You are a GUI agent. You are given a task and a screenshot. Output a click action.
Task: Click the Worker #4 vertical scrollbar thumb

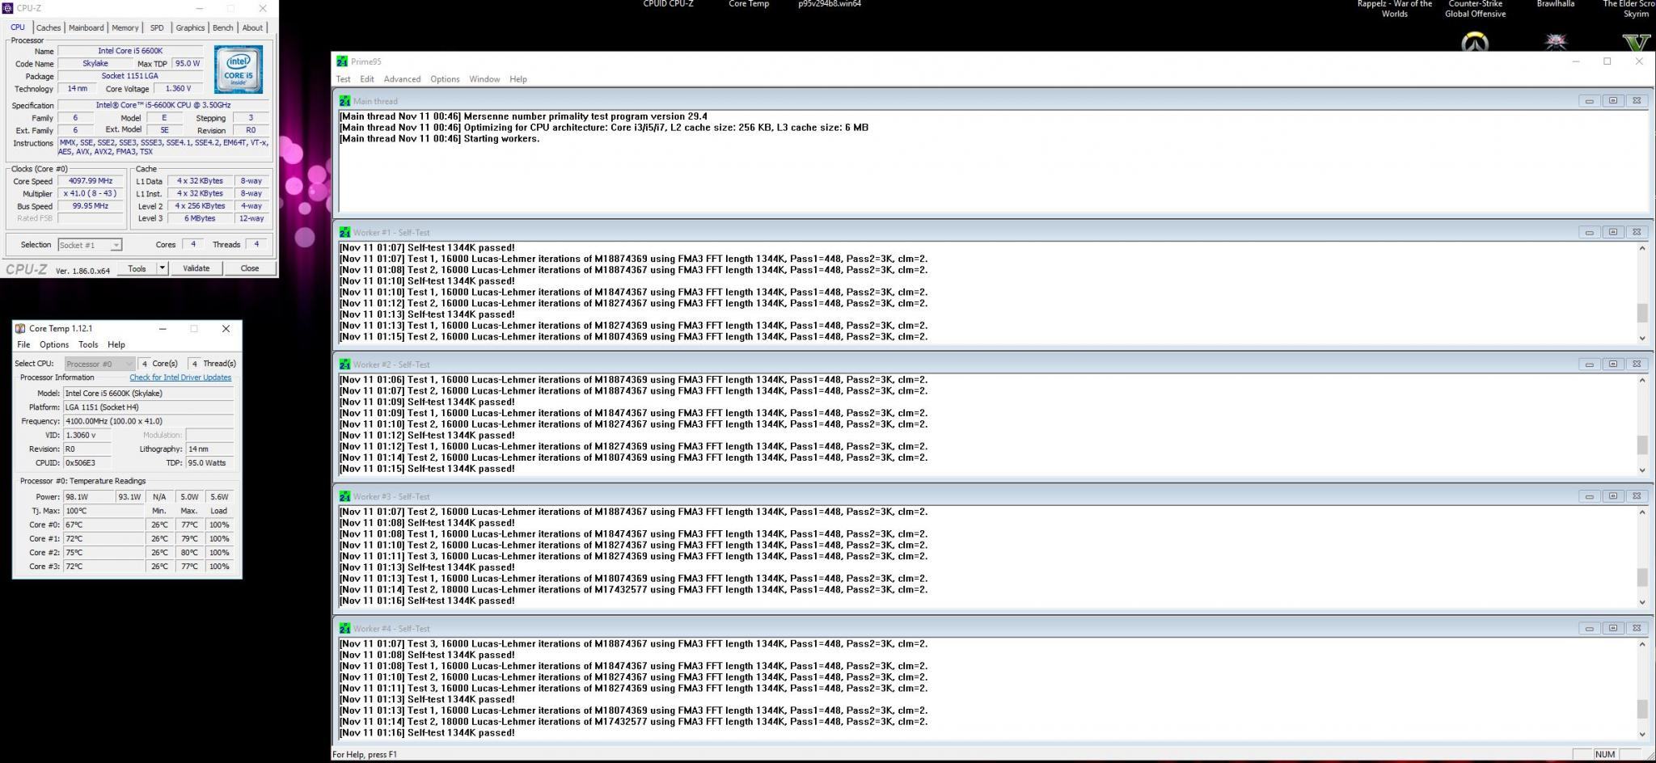click(1642, 709)
